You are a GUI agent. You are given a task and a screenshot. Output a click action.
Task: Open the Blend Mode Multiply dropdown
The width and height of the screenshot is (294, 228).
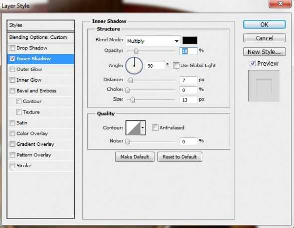click(x=153, y=41)
